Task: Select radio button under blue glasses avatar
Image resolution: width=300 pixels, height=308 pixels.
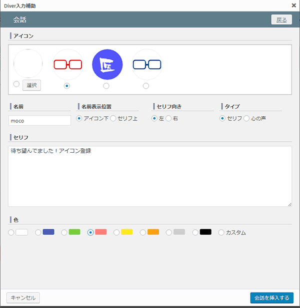Action: 146,86
